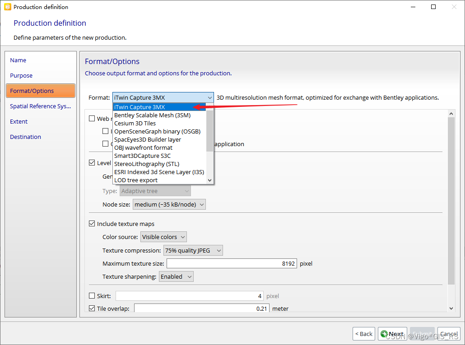
Task: Select OpenSceneGraph binary (OSGB) format
Action: tap(159, 132)
